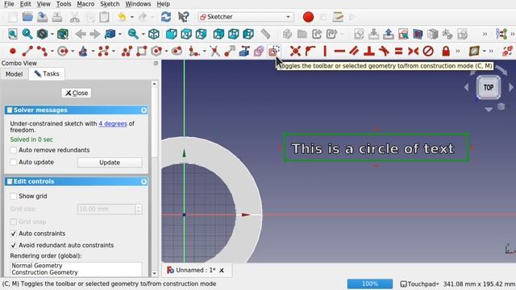Image resolution: width=516 pixels, height=290 pixels.
Task: Apply the Perpendicular constraint
Action: 369,52
